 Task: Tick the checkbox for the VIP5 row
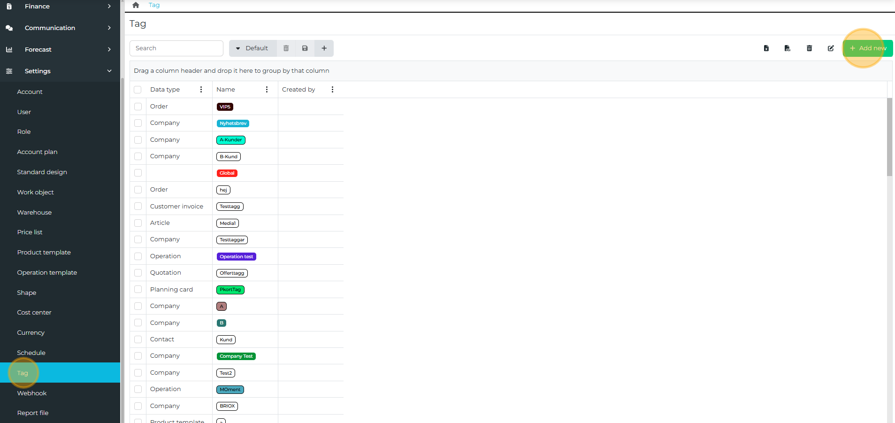138,107
